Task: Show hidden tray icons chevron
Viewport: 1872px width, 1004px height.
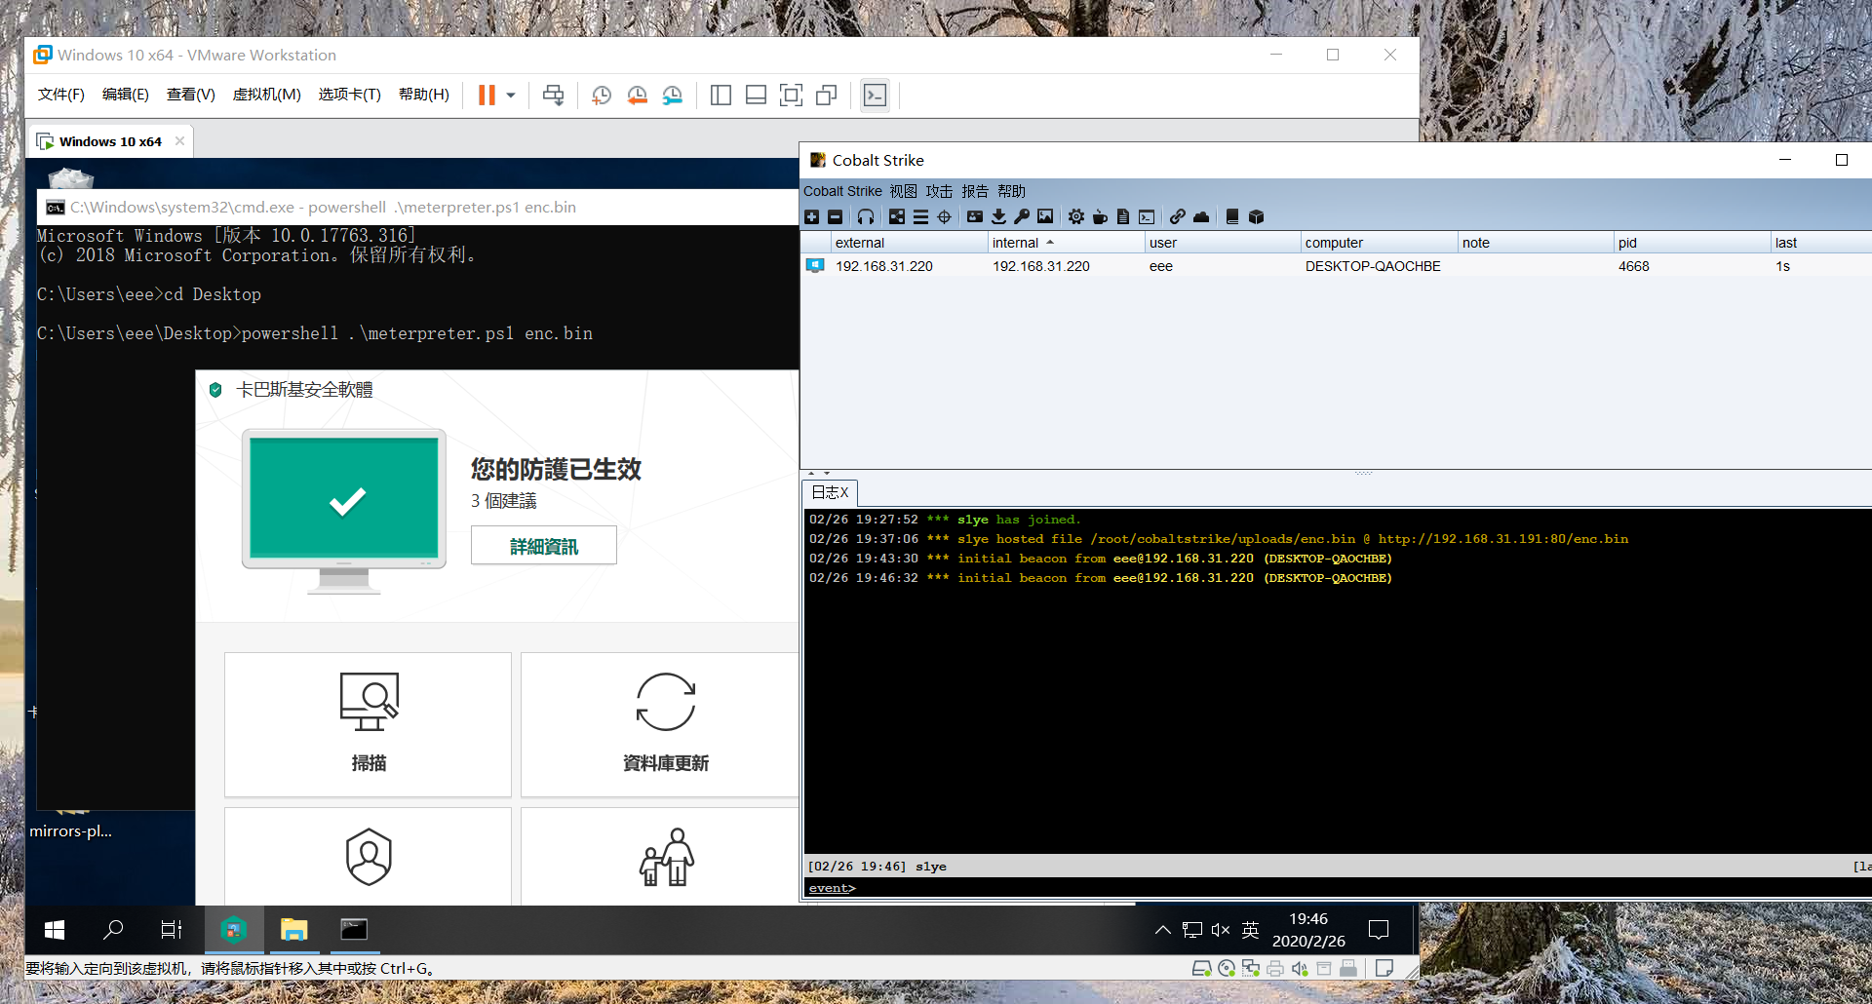Action: click(1162, 930)
